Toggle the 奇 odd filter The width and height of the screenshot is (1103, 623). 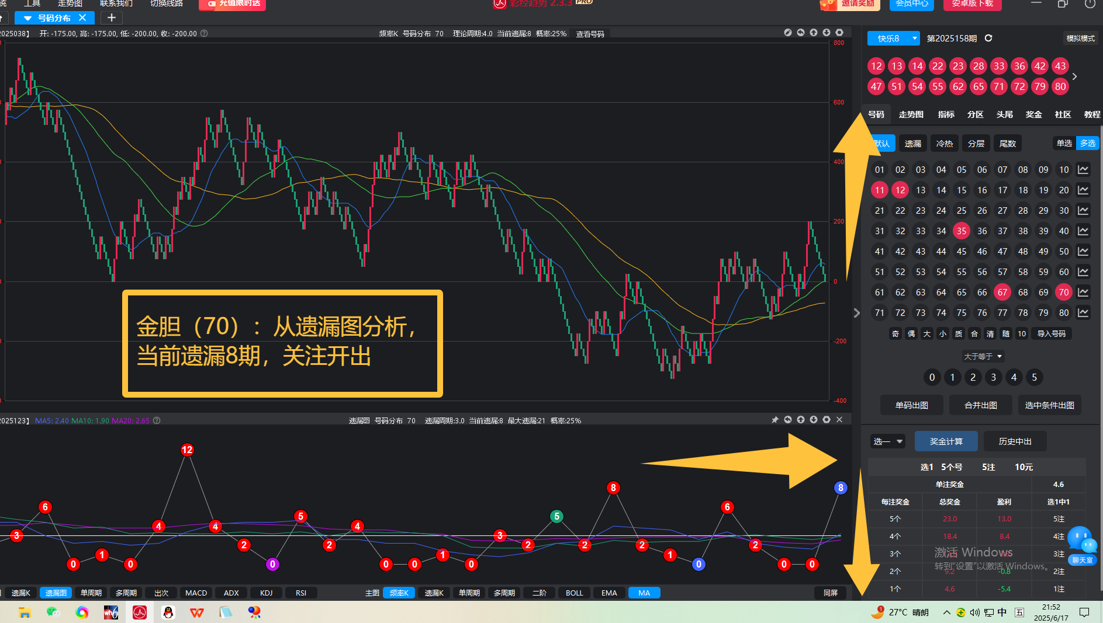[x=895, y=333]
